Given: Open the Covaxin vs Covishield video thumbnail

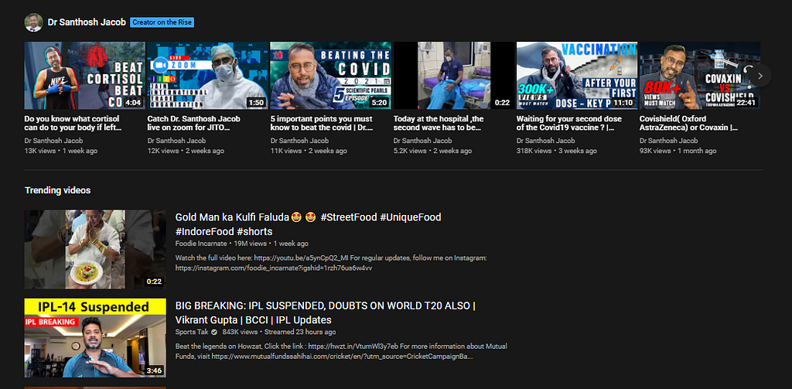Looking at the screenshot, I should (x=700, y=75).
